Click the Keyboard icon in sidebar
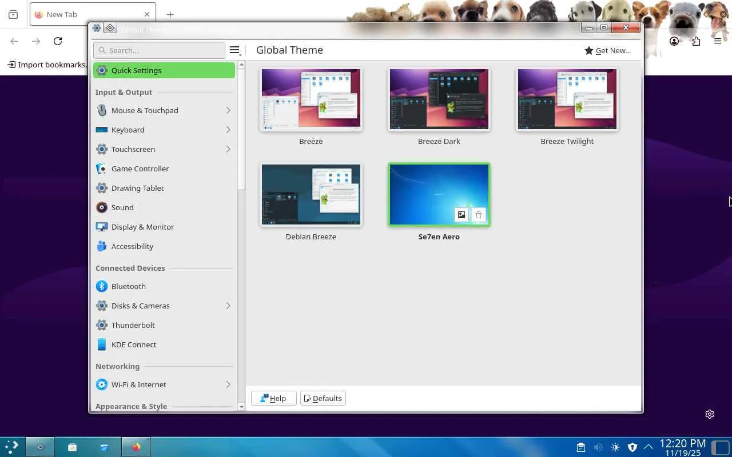The width and height of the screenshot is (732, 457). pyautogui.click(x=102, y=130)
